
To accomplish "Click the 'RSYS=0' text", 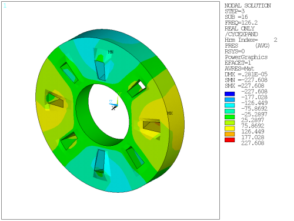I will tap(235, 51).
